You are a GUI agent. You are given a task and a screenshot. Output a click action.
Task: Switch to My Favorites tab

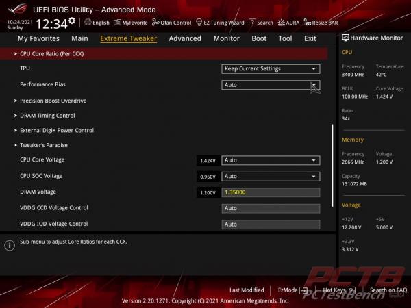[38, 38]
